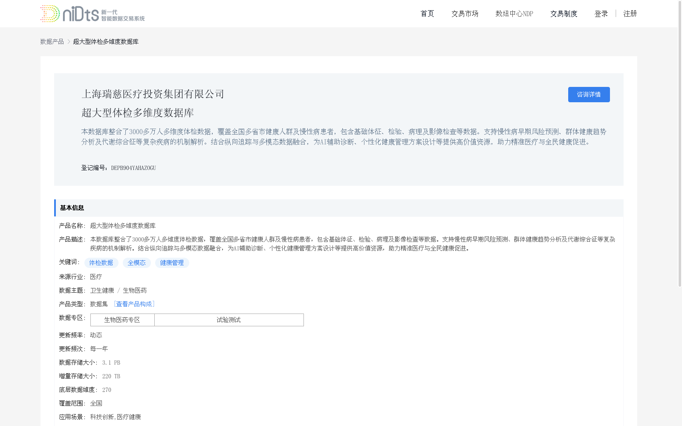Select the 全模态 keyword tag
Screen dimensions: 682x426
pyautogui.click(x=137, y=263)
